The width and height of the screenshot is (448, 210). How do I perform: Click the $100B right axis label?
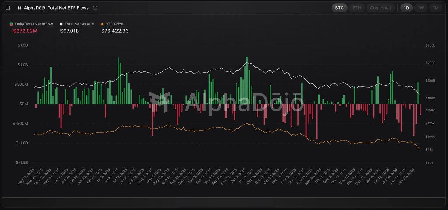click(430, 98)
